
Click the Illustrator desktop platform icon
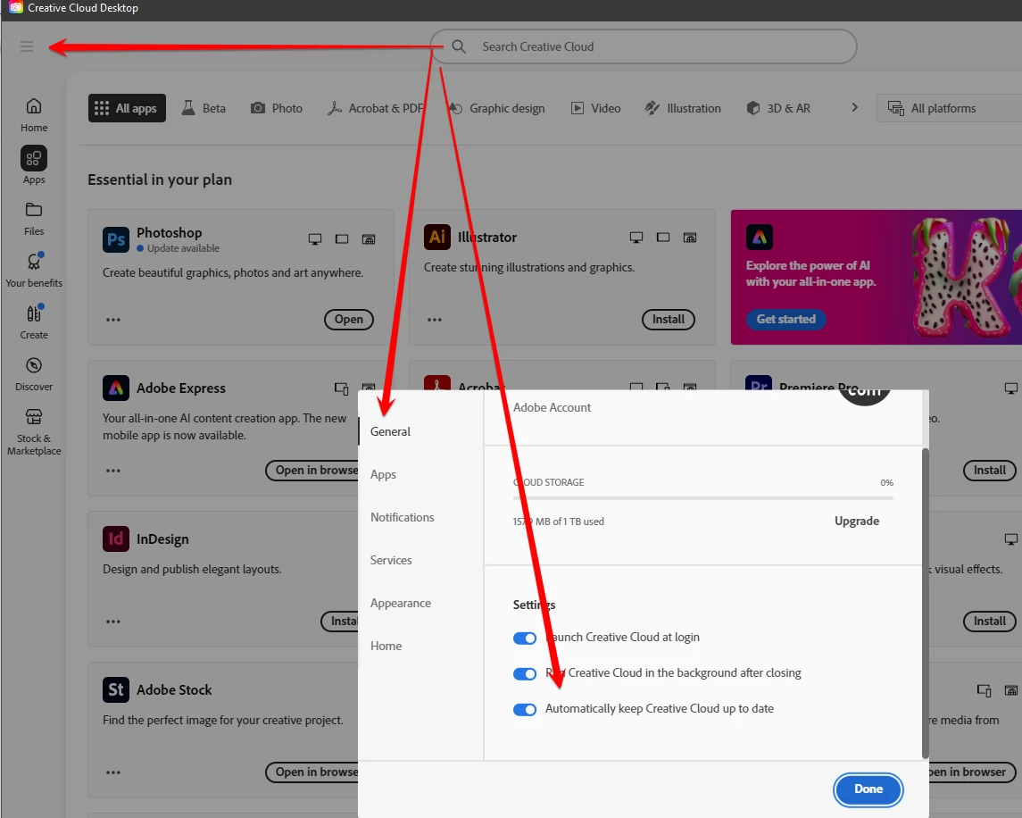636,238
